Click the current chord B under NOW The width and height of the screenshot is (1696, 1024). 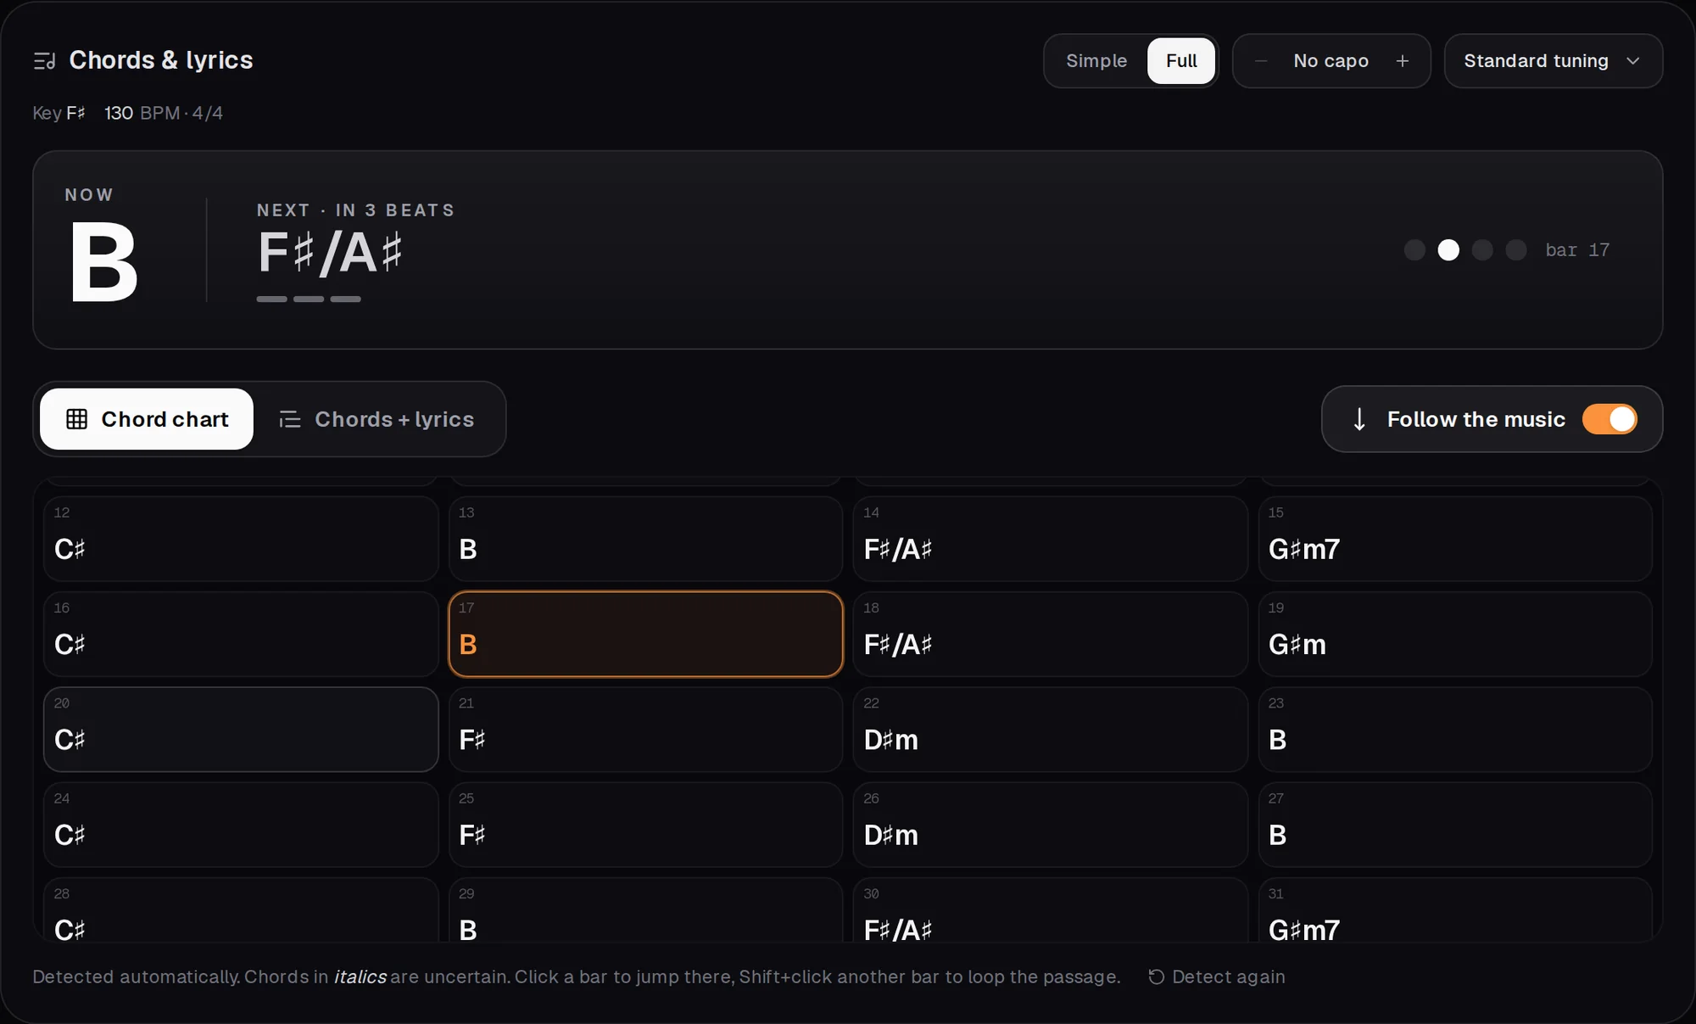103,262
